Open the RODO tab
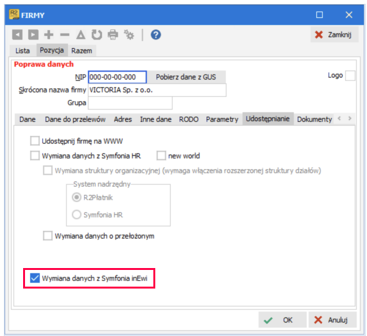 pyautogui.click(x=189, y=119)
